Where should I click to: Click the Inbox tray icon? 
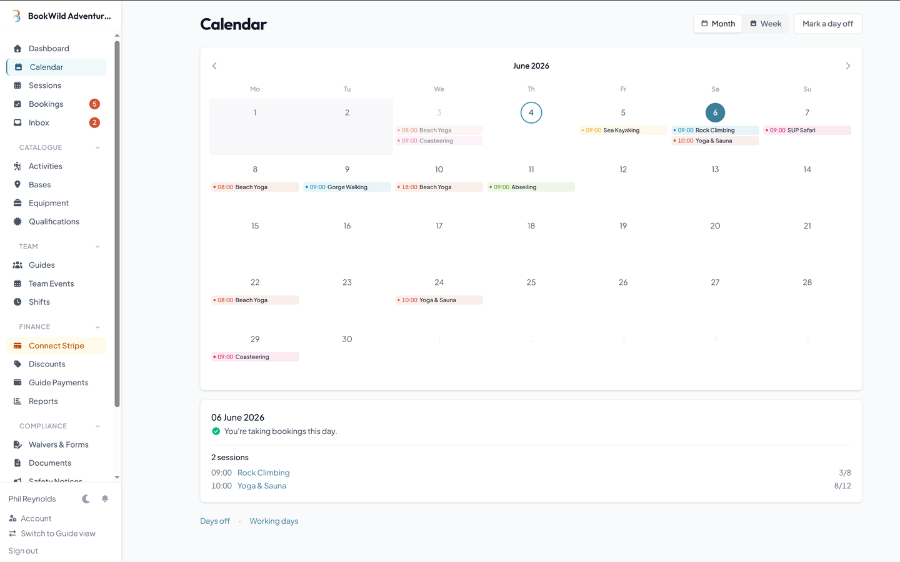[17, 123]
